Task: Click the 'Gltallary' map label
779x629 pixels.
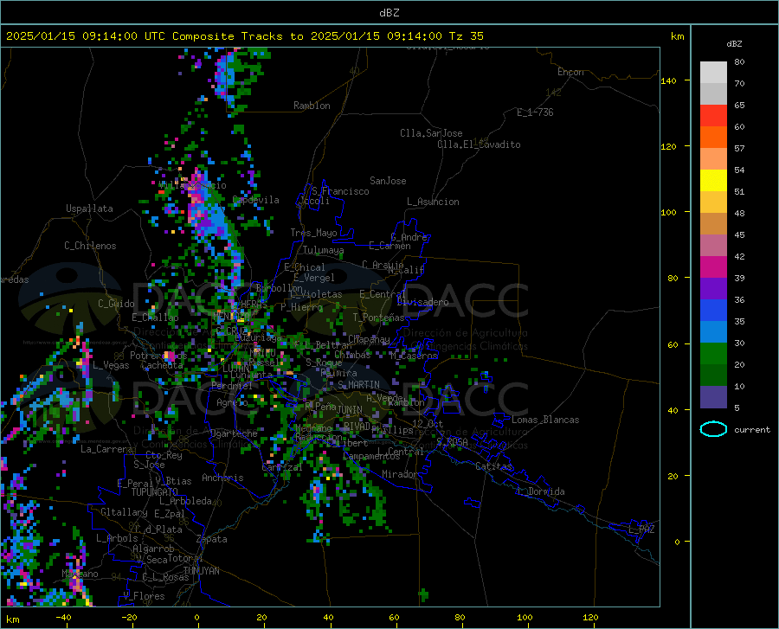Action: point(124,512)
